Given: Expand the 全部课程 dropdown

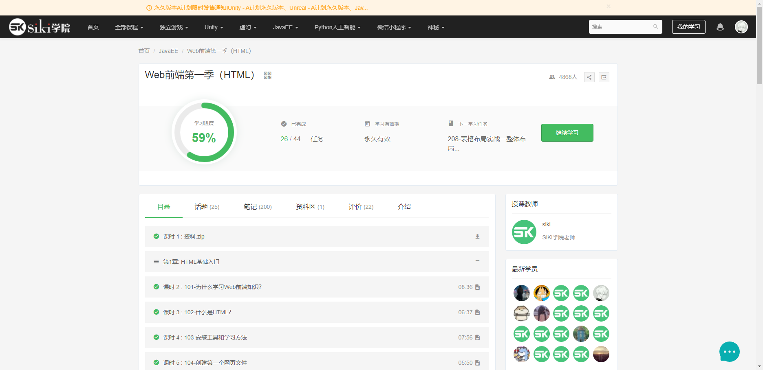Looking at the screenshot, I should coord(129,27).
